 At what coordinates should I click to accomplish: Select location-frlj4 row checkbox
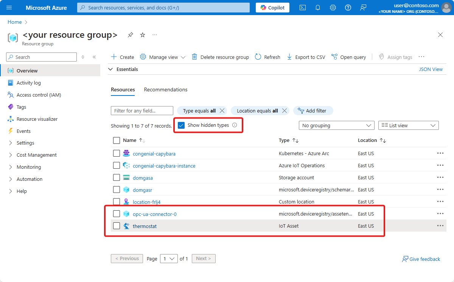[x=117, y=202]
